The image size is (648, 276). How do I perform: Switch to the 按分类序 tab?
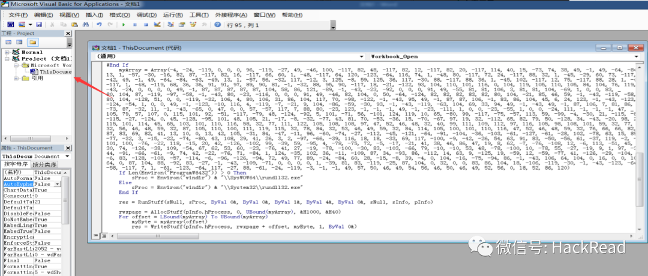click(44, 164)
